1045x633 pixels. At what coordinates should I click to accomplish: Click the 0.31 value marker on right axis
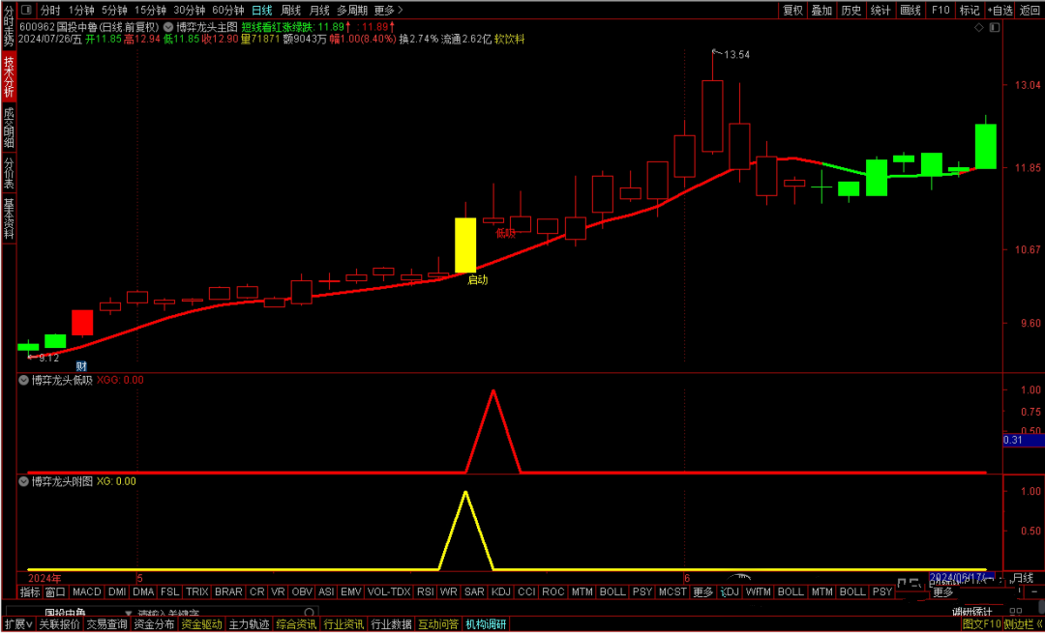(1013, 440)
